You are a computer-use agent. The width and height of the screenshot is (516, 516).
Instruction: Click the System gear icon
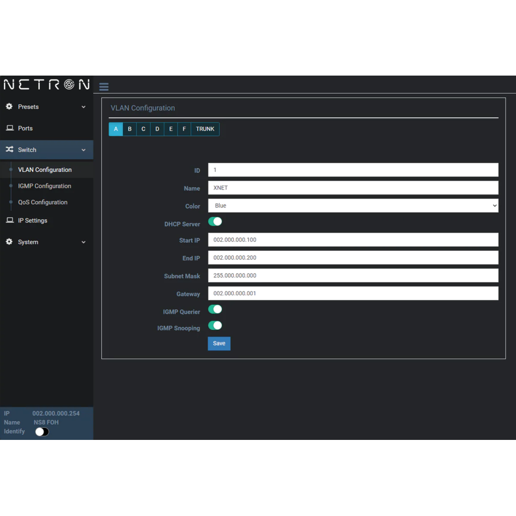tap(9, 242)
